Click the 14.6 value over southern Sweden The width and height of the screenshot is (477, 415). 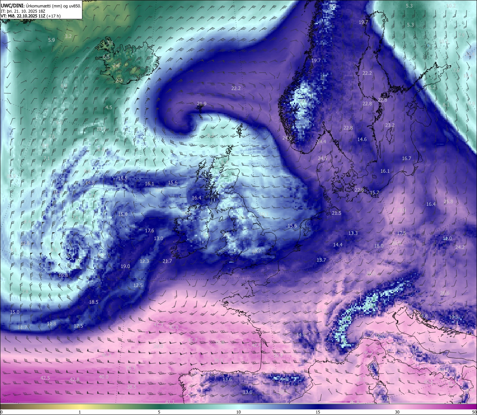[x=362, y=139]
